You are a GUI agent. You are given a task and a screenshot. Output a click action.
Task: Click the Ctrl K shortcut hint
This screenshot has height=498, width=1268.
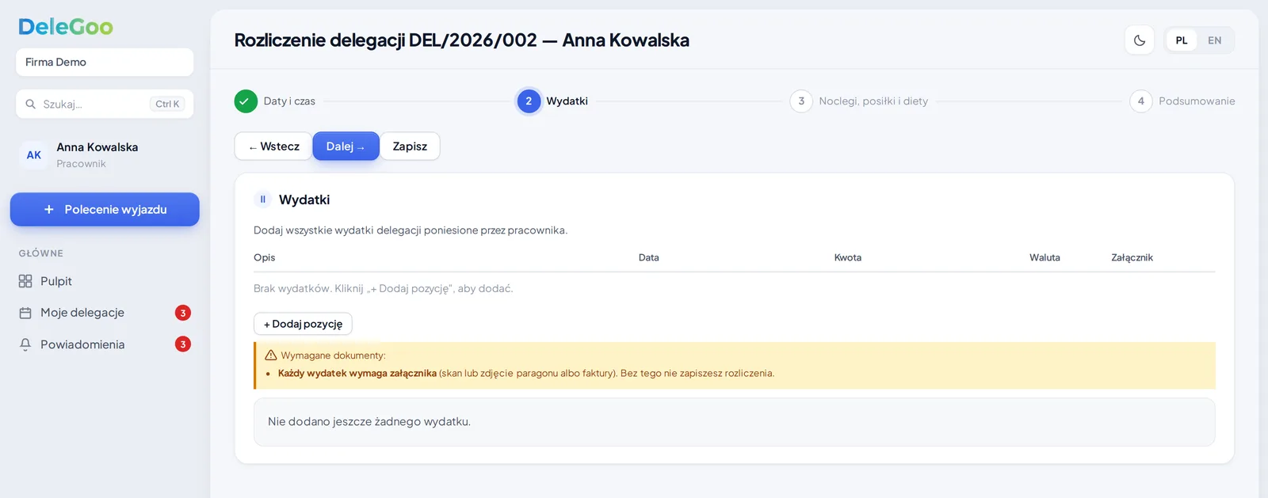coord(167,104)
